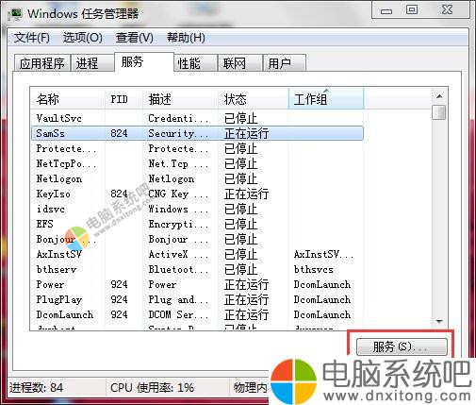This screenshot has height=405, width=476.
Task: Open the 文件(F) menu
Action: 32,38
